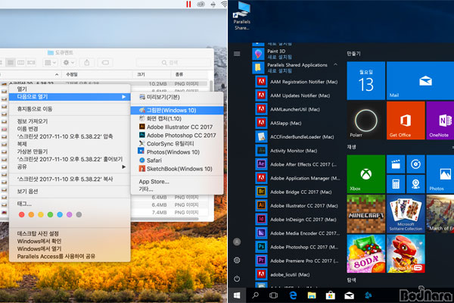
Task: Launch Microsoft Edge from taskbar
Action: pos(293,295)
